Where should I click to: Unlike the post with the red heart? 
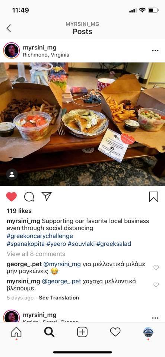[x=12, y=197]
